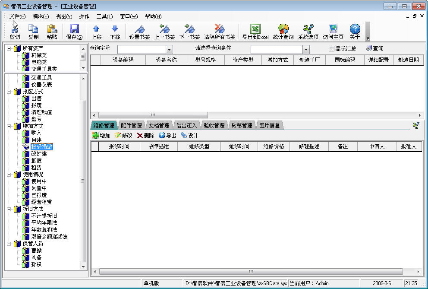Switch to the 配件管理 tab

point(131,126)
